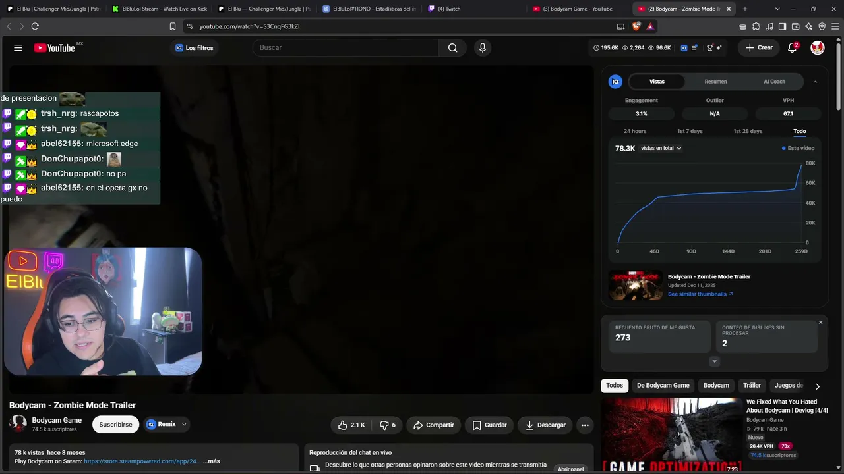The image size is (844, 474).
Task: Expand the Remix dropdown arrow
Action: pyautogui.click(x=185, y=425)
